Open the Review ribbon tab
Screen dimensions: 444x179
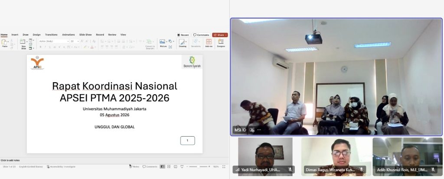112,35
